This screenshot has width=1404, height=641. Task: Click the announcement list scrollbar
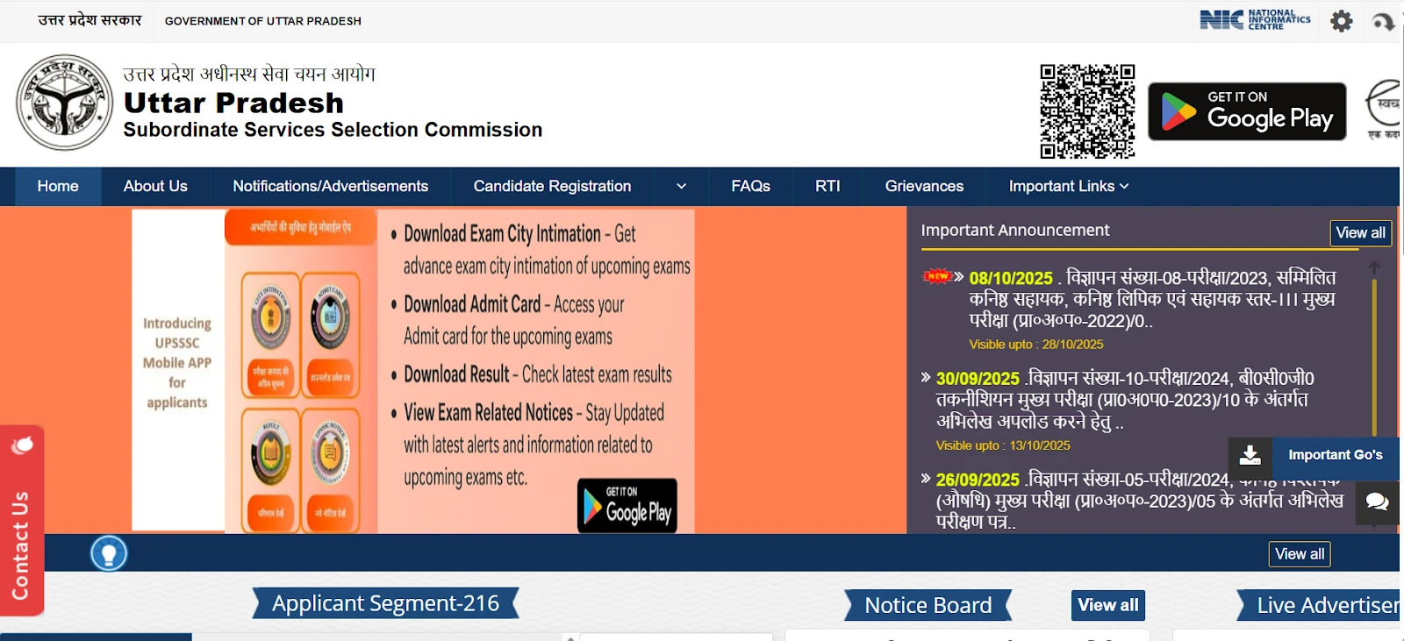coord(1374,351)
